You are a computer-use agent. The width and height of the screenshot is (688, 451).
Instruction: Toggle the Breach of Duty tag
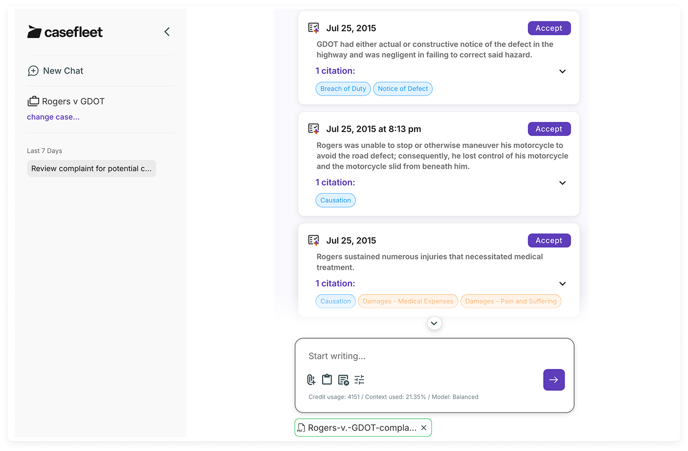(343, 89)
